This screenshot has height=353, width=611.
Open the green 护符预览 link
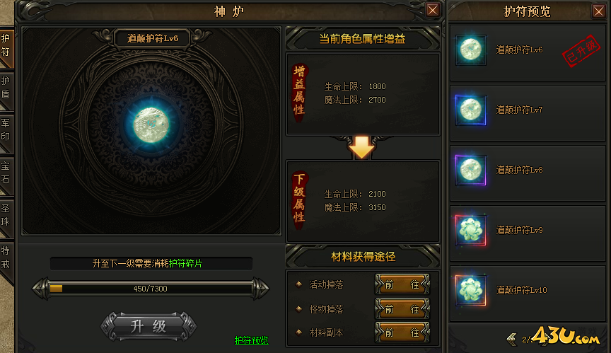pyautogui.click(x=251, y=340)
